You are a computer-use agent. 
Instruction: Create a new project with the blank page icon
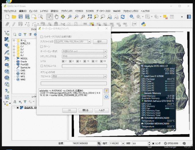click(x=7, y=17)
